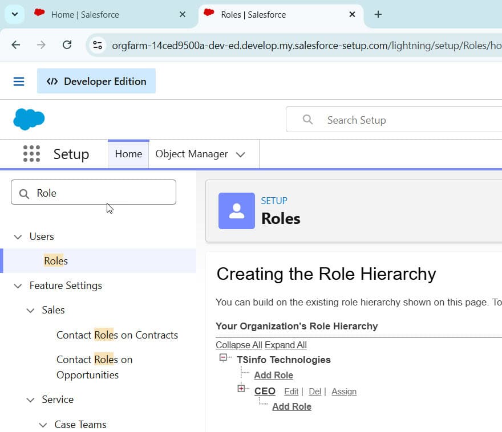
Task: Go forward in browser history
Action: (41, 45)
